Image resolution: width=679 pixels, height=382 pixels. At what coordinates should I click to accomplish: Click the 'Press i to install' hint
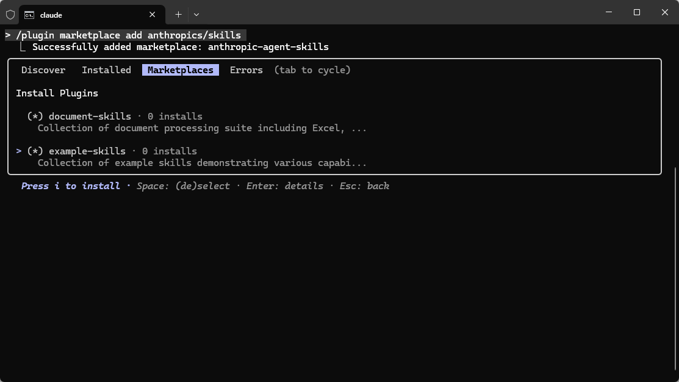pos(71,186)
